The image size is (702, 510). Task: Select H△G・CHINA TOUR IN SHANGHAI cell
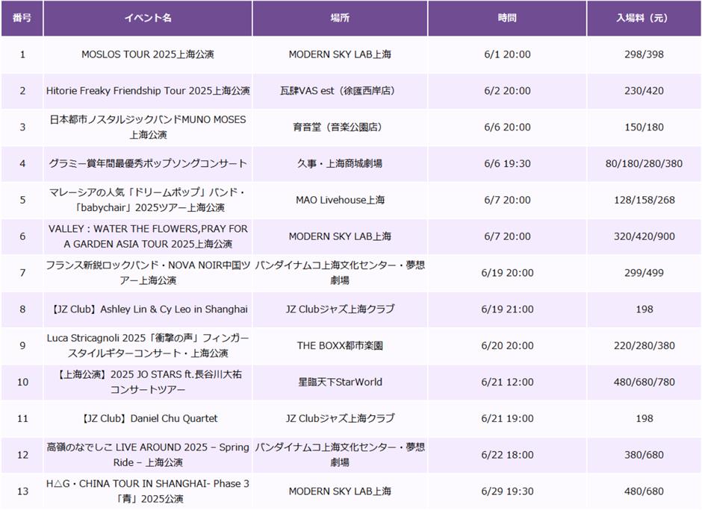click(148, 491)
